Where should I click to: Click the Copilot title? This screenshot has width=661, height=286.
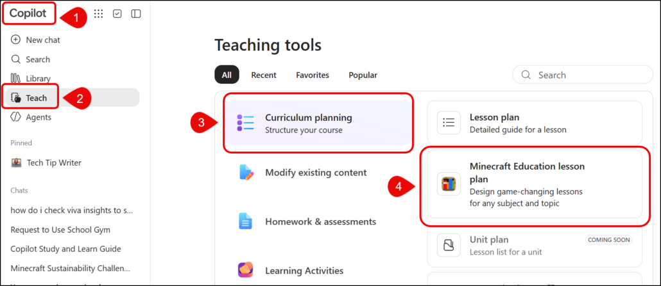pyautogui.click(x=28, y=13)
